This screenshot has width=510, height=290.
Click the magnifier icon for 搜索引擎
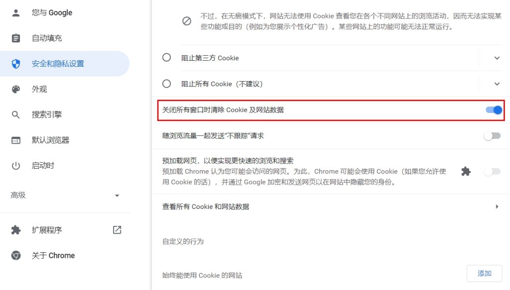(15, 114)
